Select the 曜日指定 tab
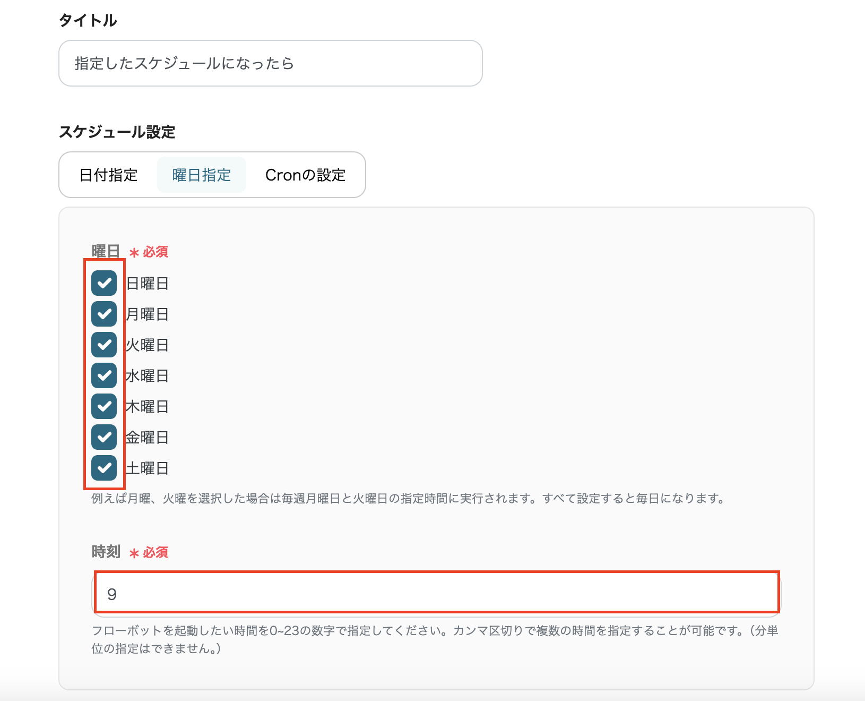 click(x=202, y=175)
